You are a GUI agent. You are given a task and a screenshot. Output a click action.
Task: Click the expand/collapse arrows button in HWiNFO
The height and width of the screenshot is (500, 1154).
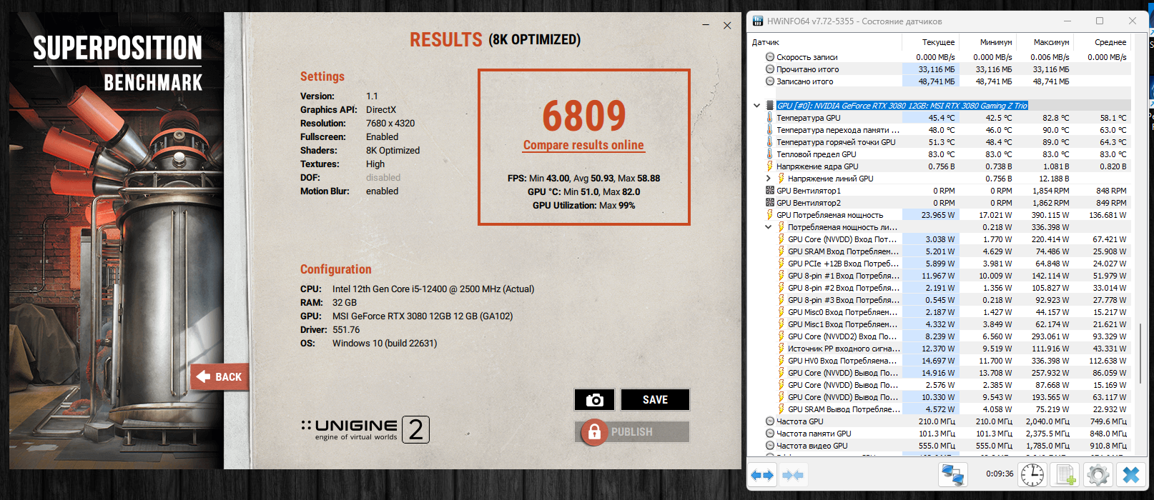(762, 475)
